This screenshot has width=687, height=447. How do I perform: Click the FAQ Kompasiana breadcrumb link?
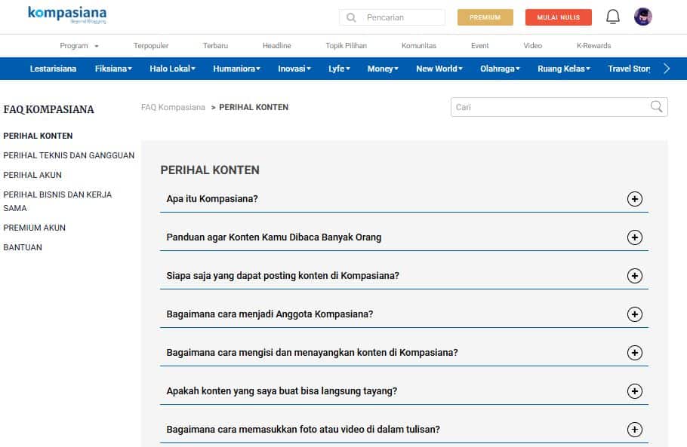pos(172,107)
